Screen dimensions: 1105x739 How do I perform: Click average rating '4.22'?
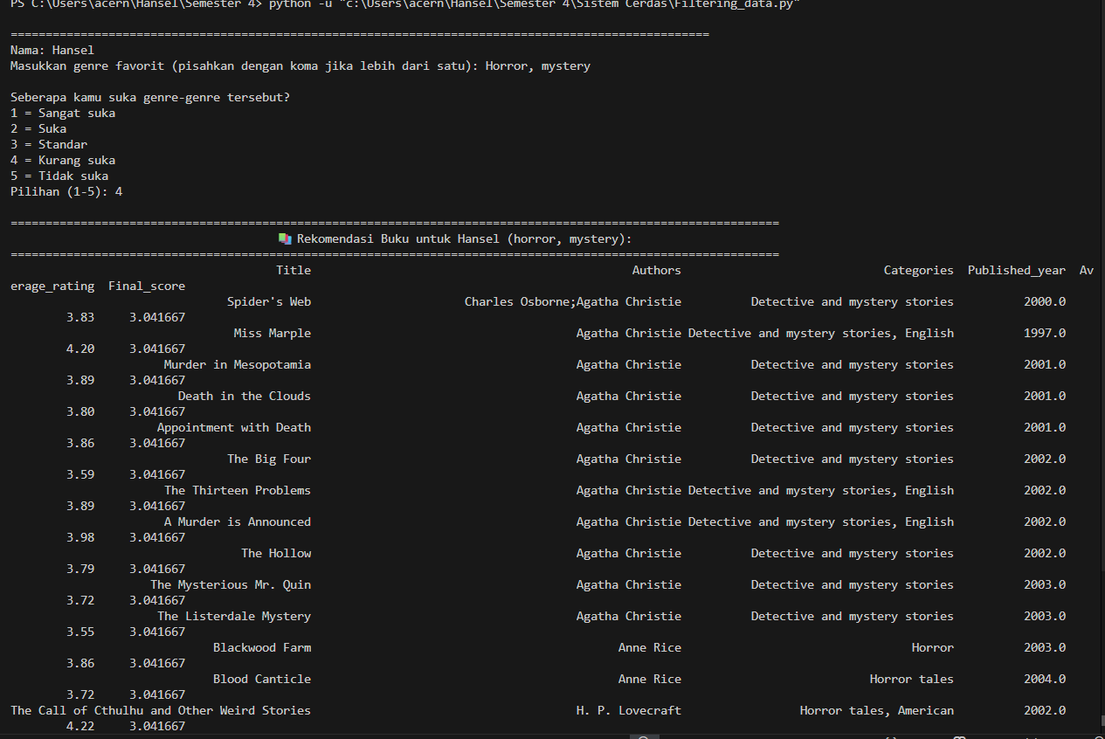click(80, 726)
